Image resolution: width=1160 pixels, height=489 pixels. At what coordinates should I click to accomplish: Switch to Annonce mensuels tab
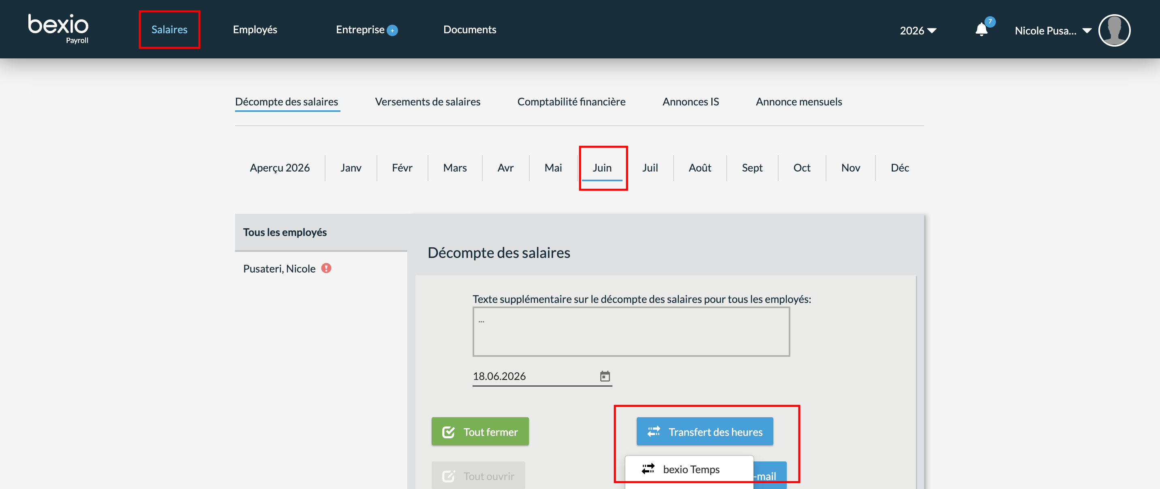tap(798, 102)
